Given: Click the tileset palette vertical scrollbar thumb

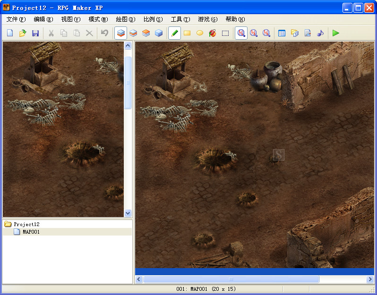Looking at the screenshot, I should point(128,83).
